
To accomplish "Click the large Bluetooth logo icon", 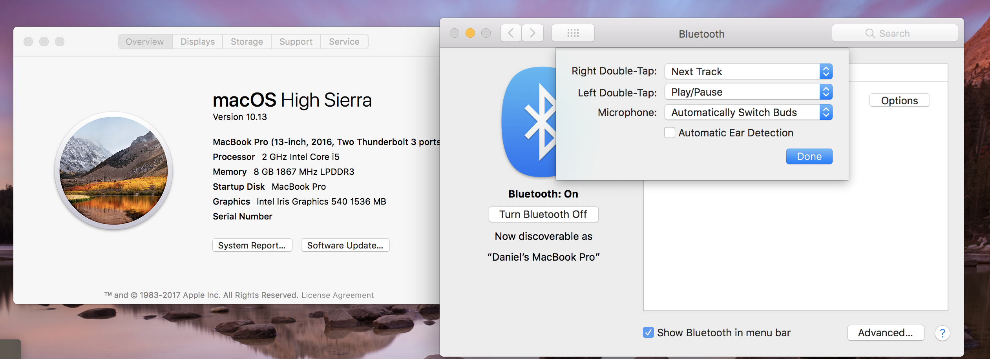I will tap(529, 122).
